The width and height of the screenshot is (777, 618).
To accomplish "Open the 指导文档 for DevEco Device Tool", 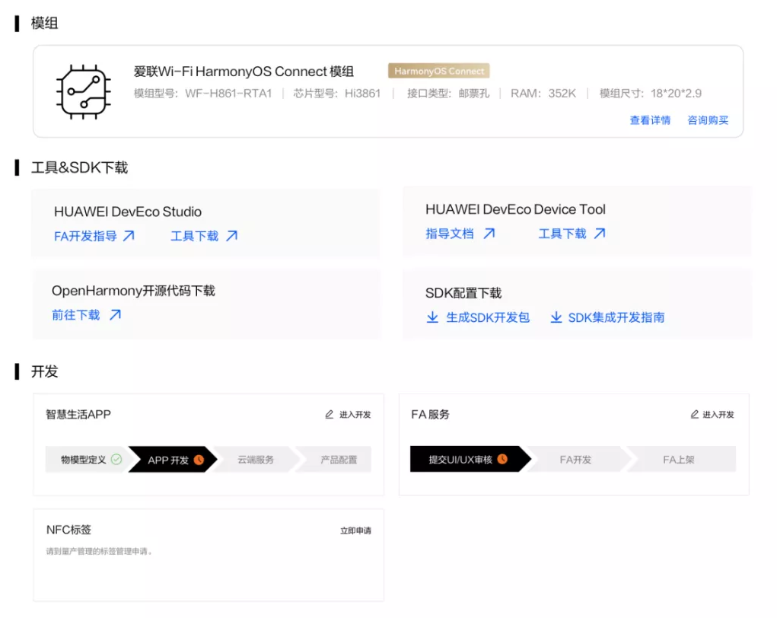I will click(449, 234).
